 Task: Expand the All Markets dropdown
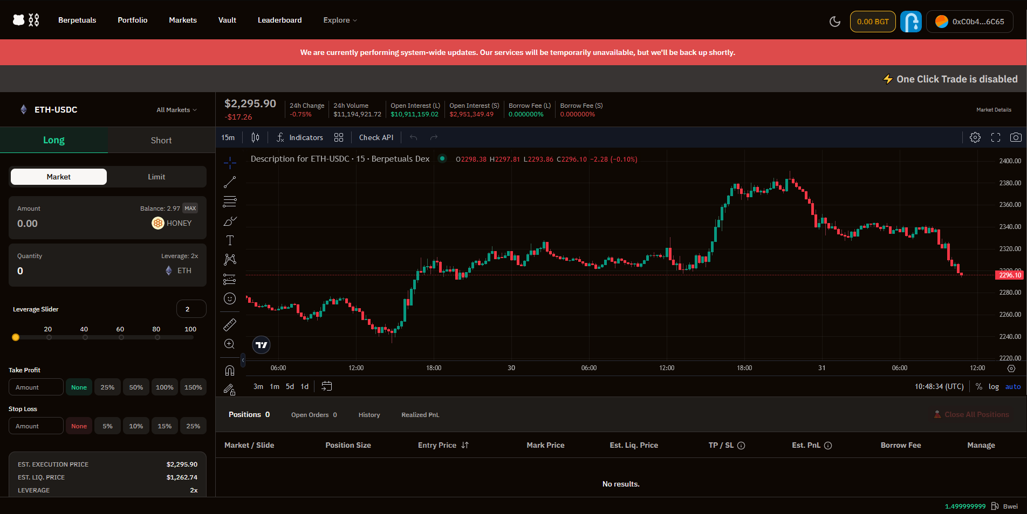pyautogui.click(x=176, y=110)
